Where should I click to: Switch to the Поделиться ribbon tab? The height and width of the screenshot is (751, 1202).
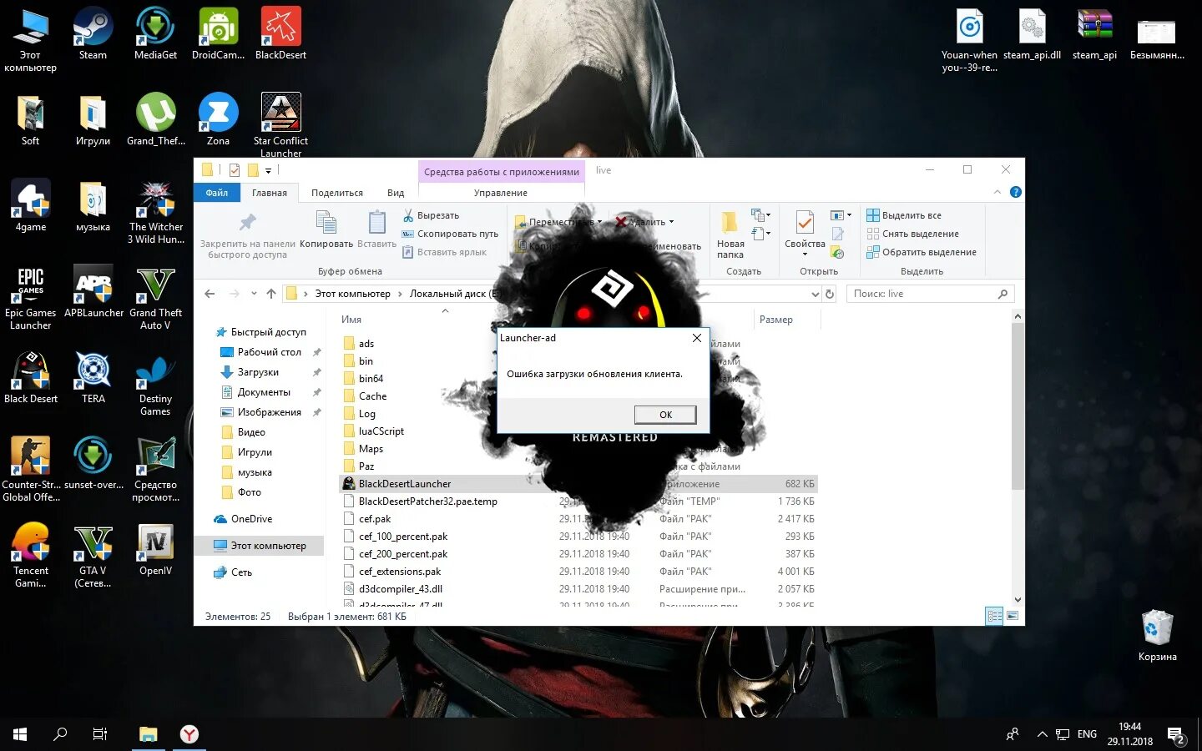[337, 193]
